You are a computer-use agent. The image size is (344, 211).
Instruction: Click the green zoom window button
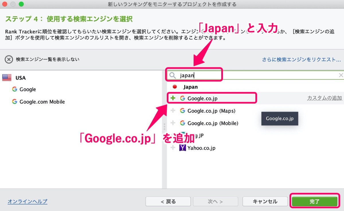pyautogui.click(x=21, y=4)
